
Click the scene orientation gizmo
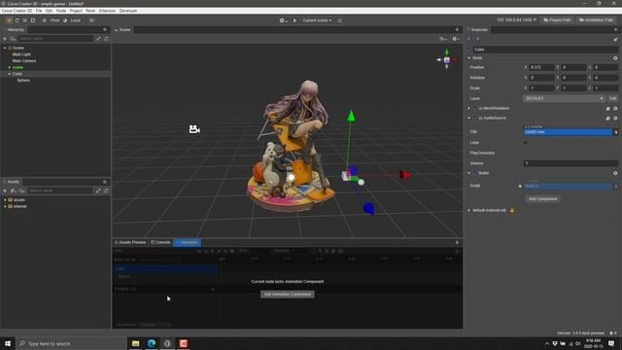[447, 59]
